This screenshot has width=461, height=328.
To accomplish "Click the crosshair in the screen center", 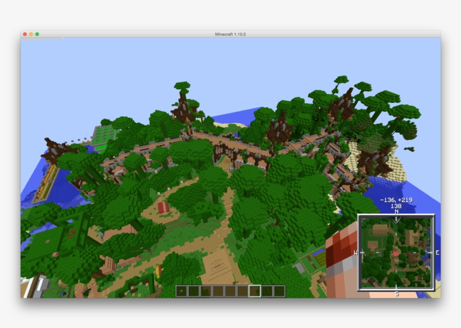I will click(x=231, y=167).
